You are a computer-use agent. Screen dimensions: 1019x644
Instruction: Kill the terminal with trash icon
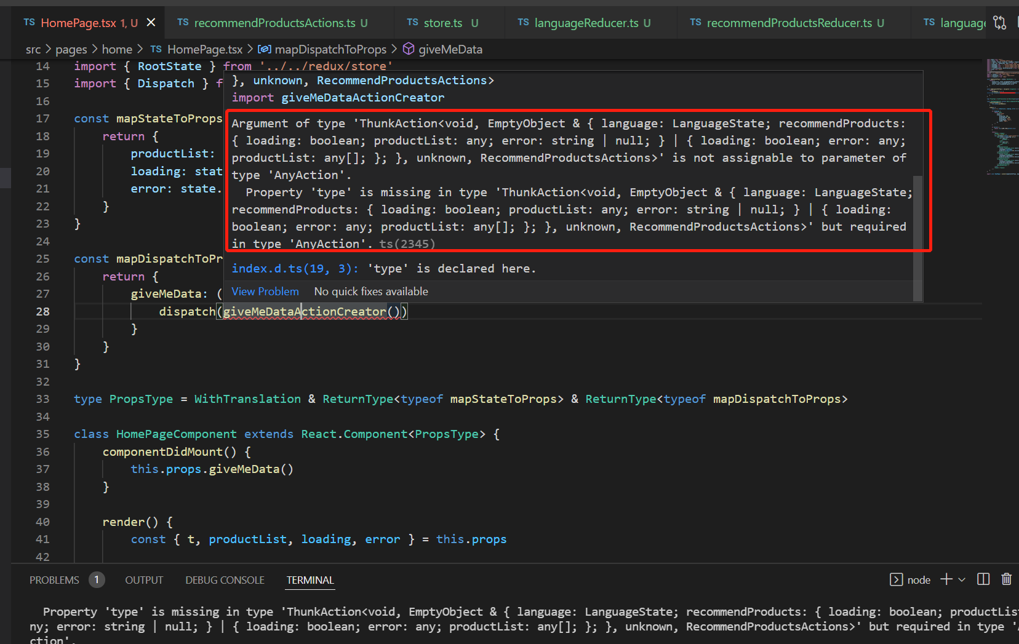tap(1006, 579)
